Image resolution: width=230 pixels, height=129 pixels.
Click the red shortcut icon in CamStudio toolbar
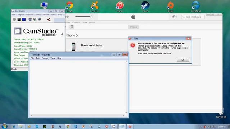[x=49, y=19]
